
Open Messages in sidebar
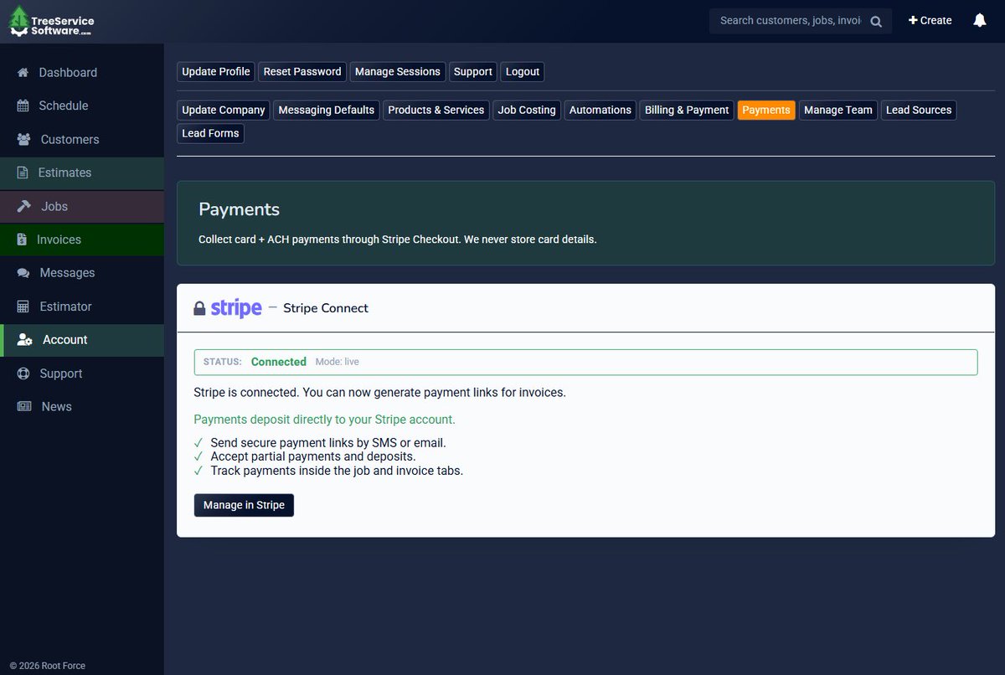[82, 273]
